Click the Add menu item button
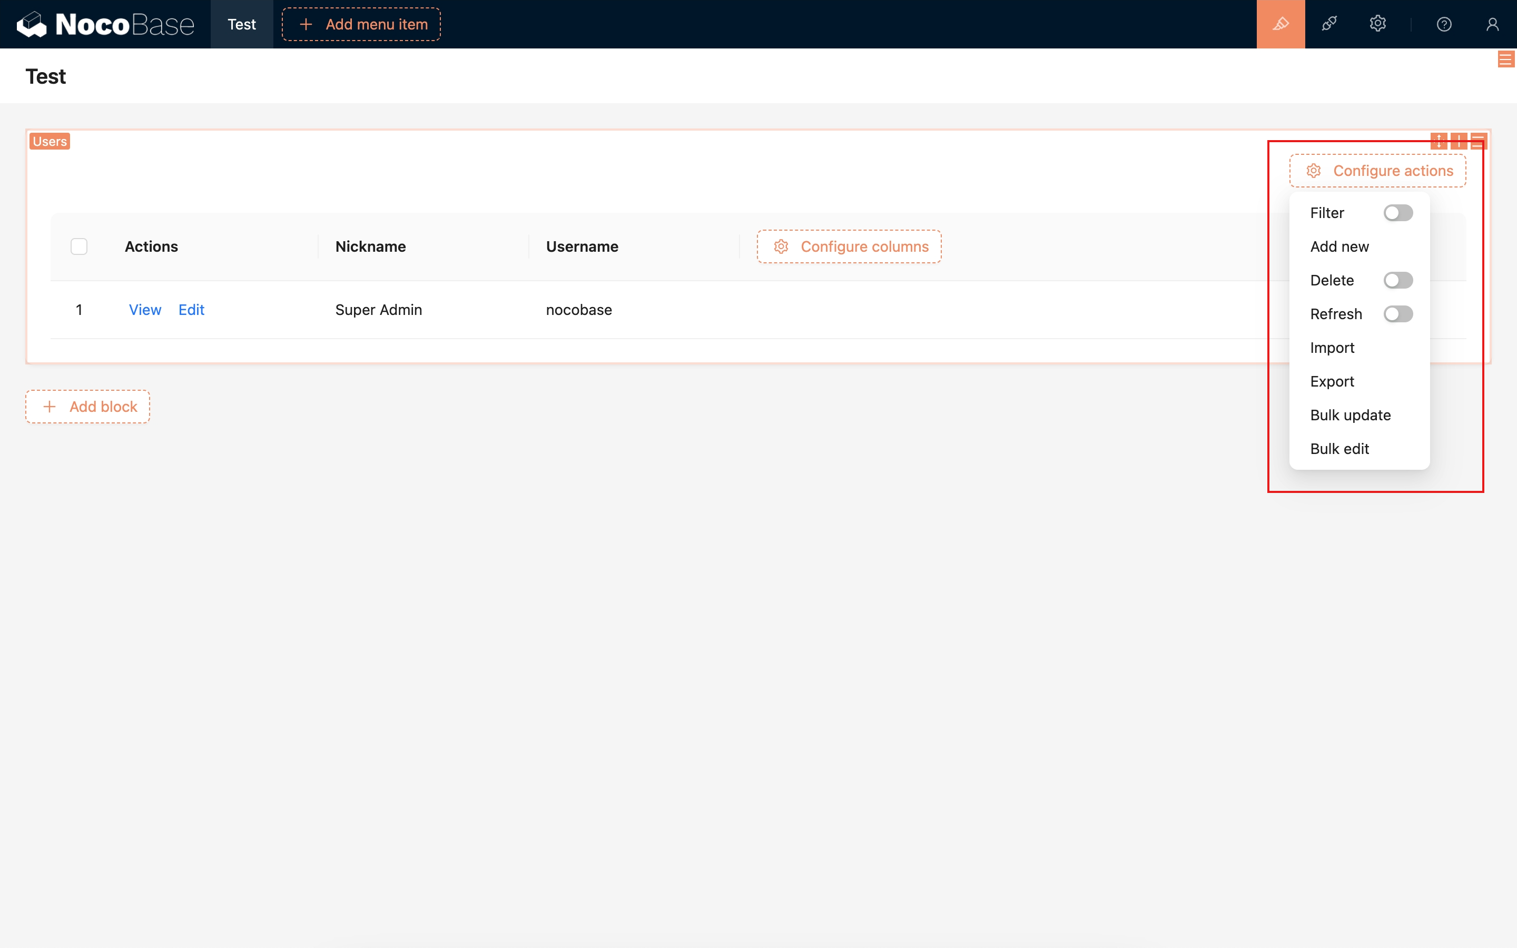The image size is (1517, 948). (x=360, y=24)
